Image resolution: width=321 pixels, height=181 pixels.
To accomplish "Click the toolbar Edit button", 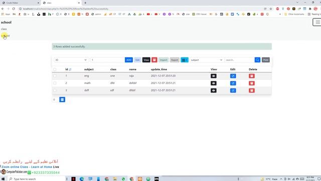I will click(137, 60).
